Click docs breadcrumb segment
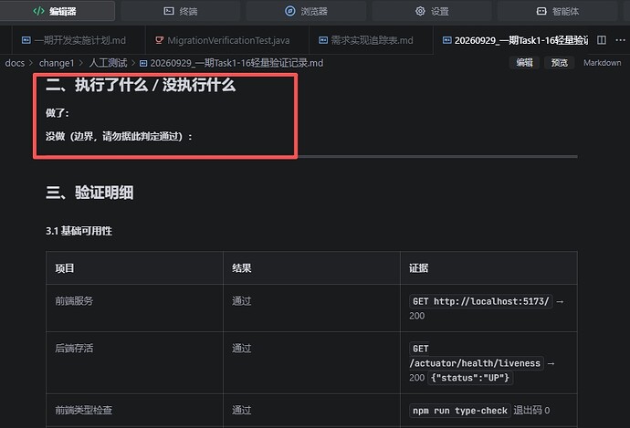 pos(15,63)
